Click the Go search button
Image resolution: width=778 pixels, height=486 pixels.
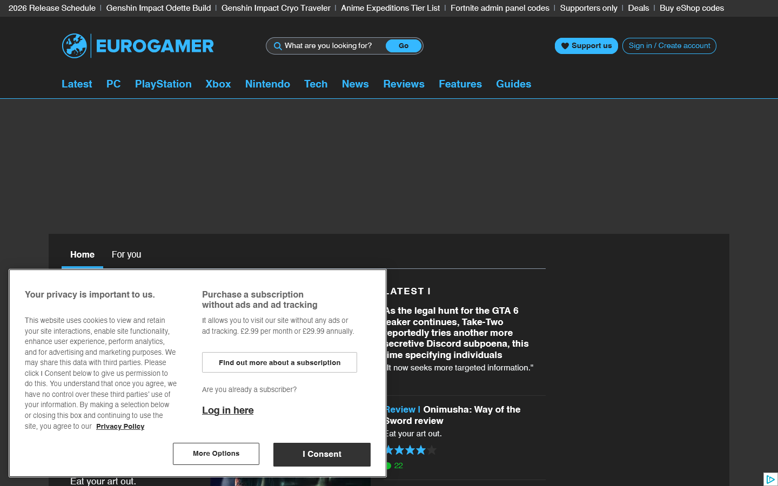[404, 46]
